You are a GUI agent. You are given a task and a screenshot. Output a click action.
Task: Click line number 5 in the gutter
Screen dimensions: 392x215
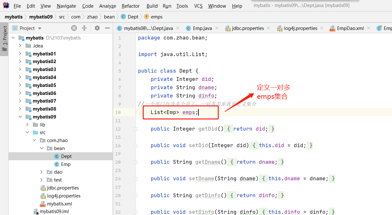click(120, 71)
